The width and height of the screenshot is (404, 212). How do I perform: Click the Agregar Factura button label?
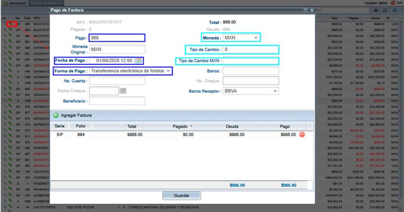coord(76,115)
